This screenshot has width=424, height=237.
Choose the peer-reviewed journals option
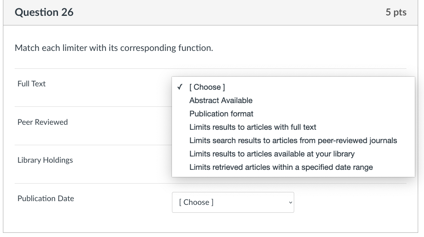293,141
